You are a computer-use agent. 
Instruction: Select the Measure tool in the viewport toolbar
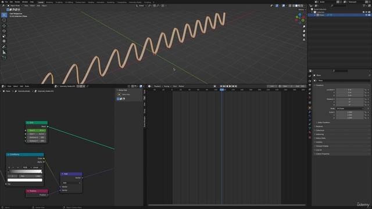pos(4,52)
